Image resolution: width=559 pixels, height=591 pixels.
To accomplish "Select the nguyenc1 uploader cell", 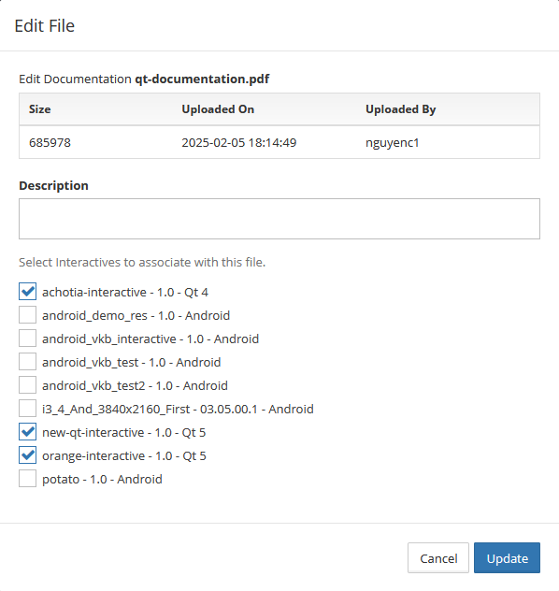I will [393, 142].
